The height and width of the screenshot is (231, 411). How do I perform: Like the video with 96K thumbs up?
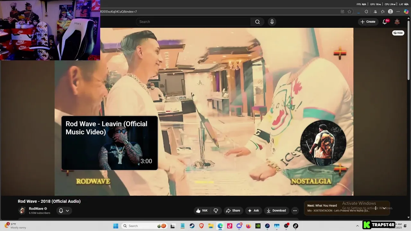202,210
